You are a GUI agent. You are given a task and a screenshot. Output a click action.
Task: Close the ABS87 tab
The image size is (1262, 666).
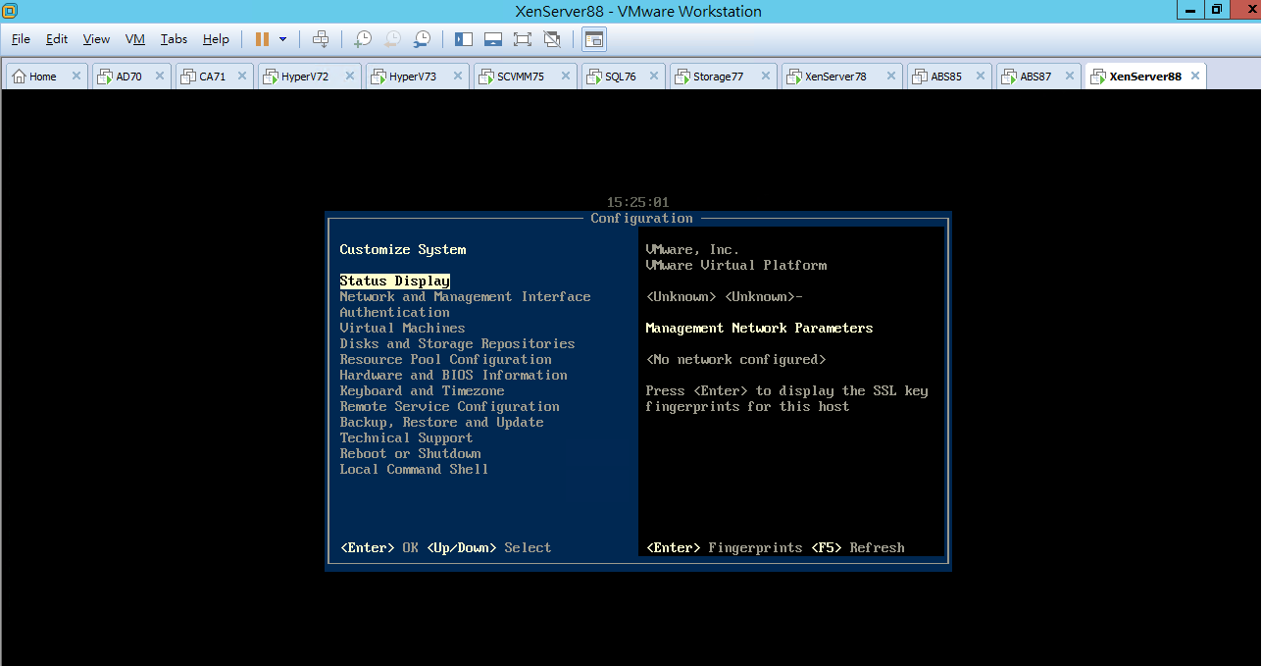1070,77
